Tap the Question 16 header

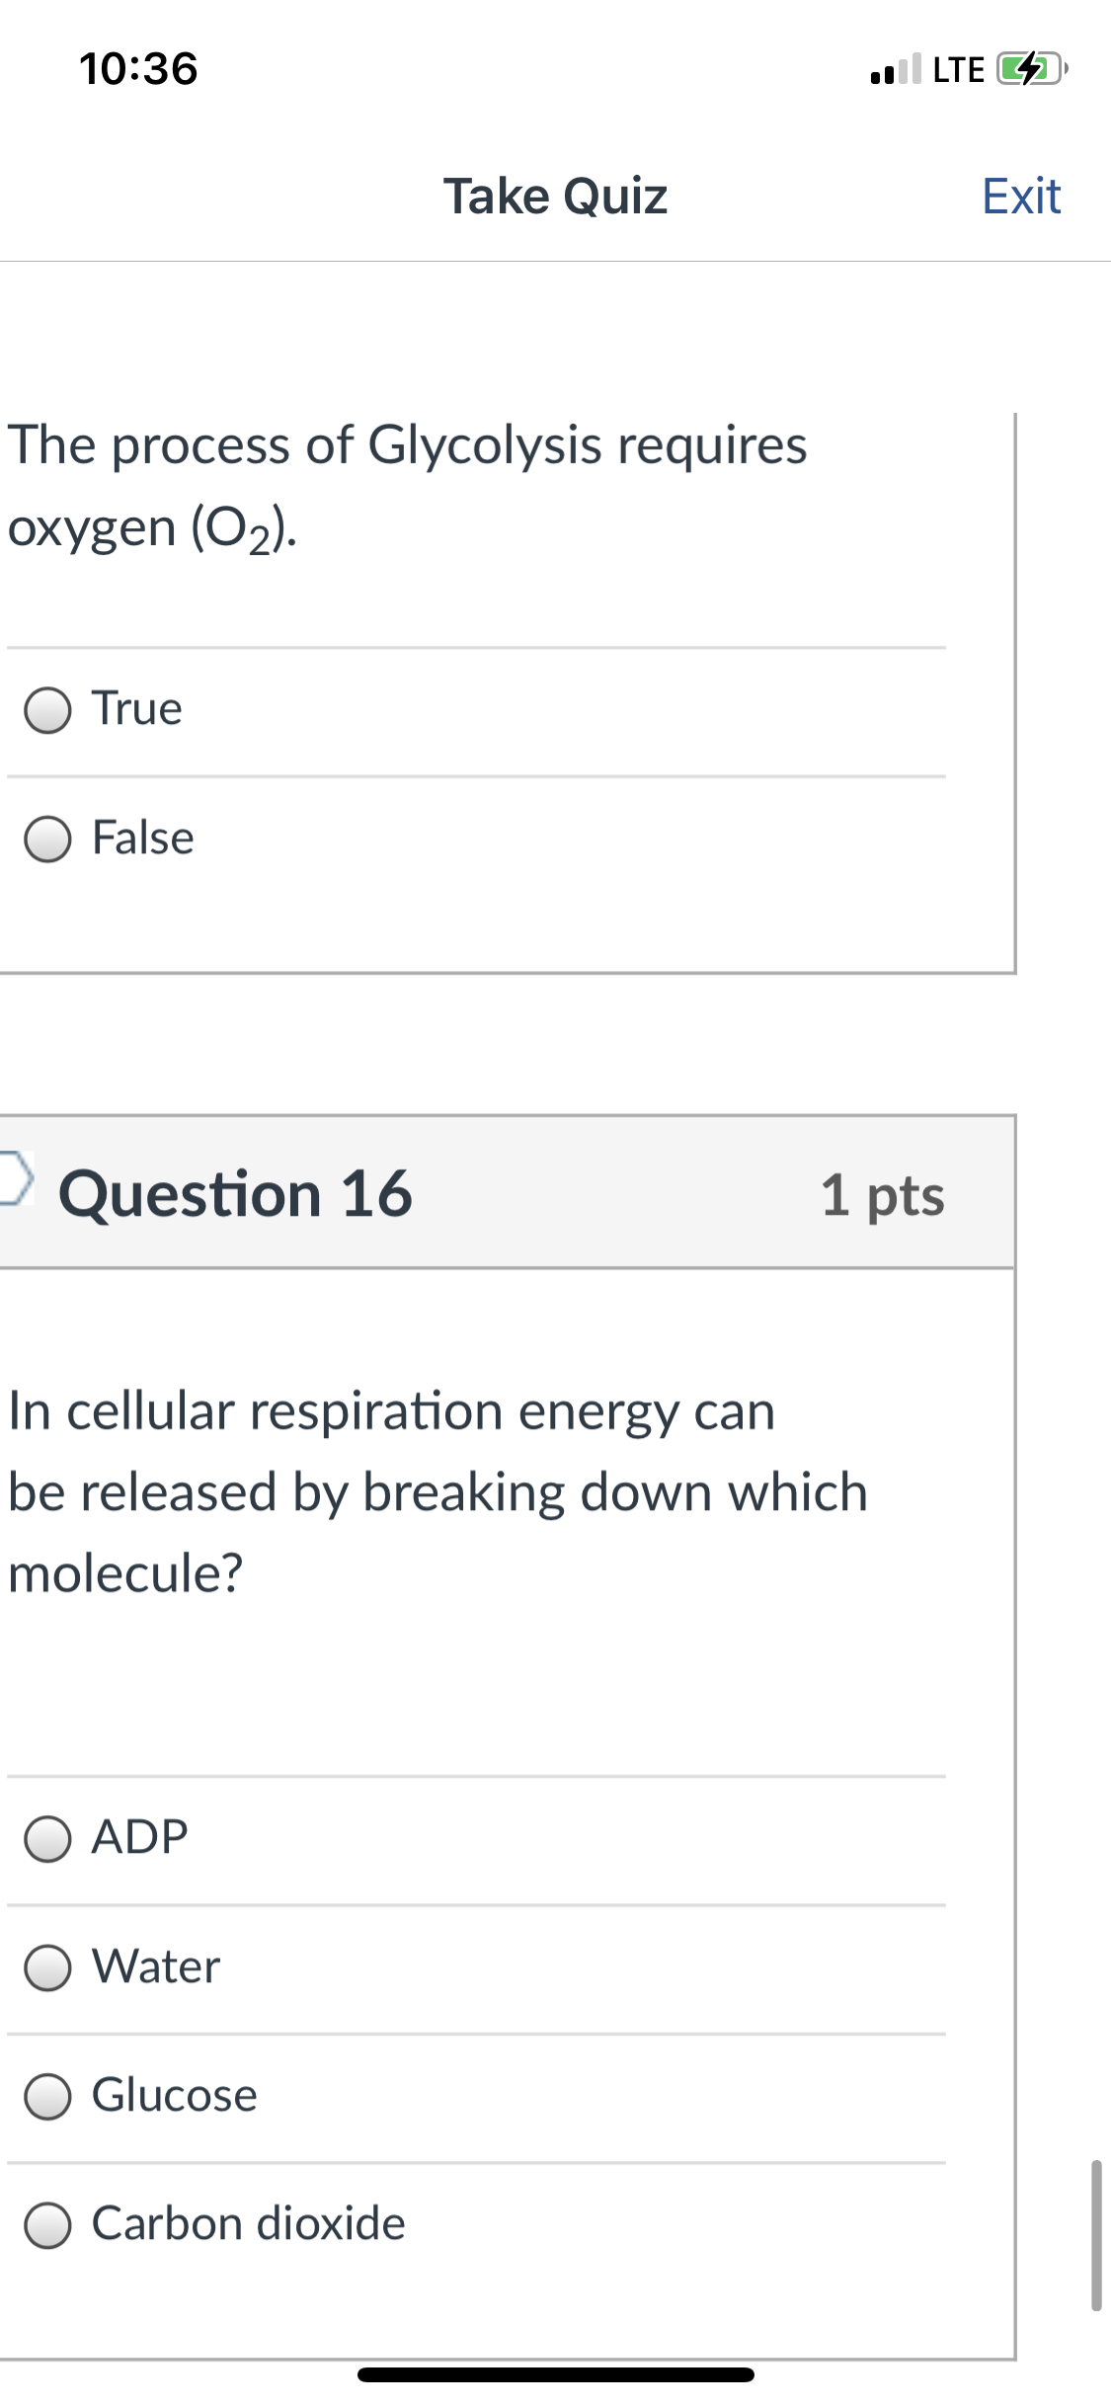pos(235,1193)
